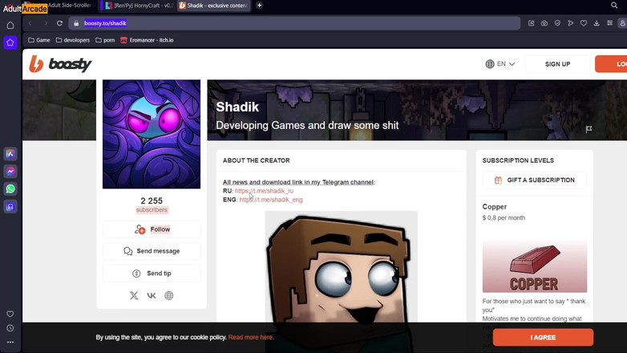Click the heart icon in address bar
The width and height of the screenshot is (627, 353).
pyautogui.click(x=584, y=23)
